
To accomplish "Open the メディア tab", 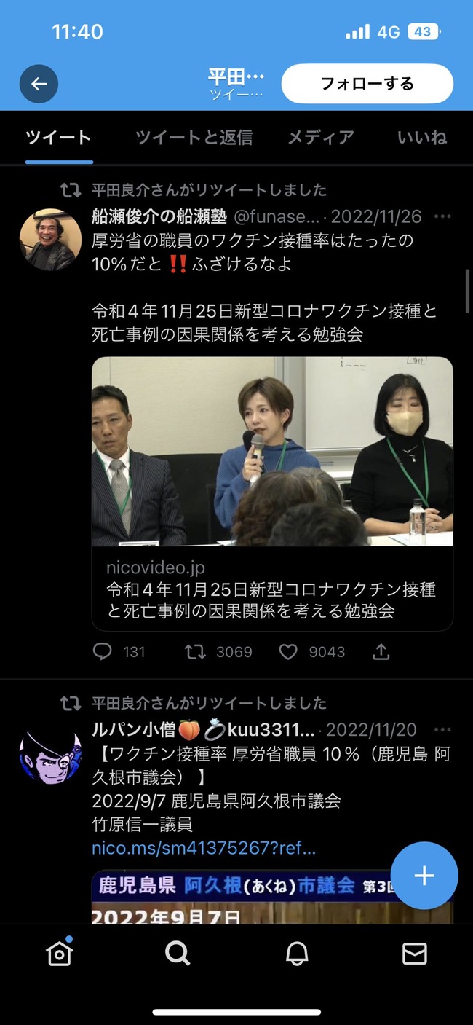I will 321,137.
